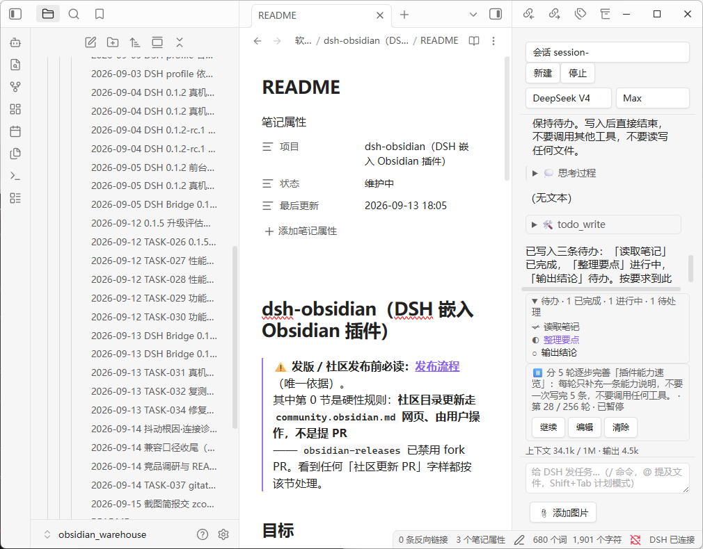Create a new folder icon
Viewport: 703px width, 549px height.
coord(113,42)
